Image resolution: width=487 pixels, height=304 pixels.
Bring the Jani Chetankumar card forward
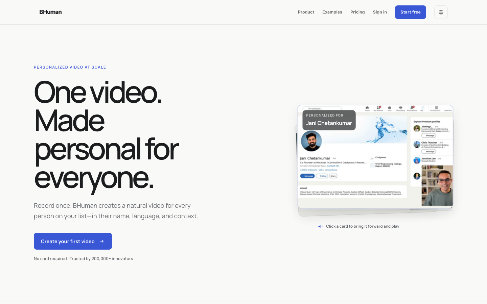pyautogui.click(x=375, y=157)
